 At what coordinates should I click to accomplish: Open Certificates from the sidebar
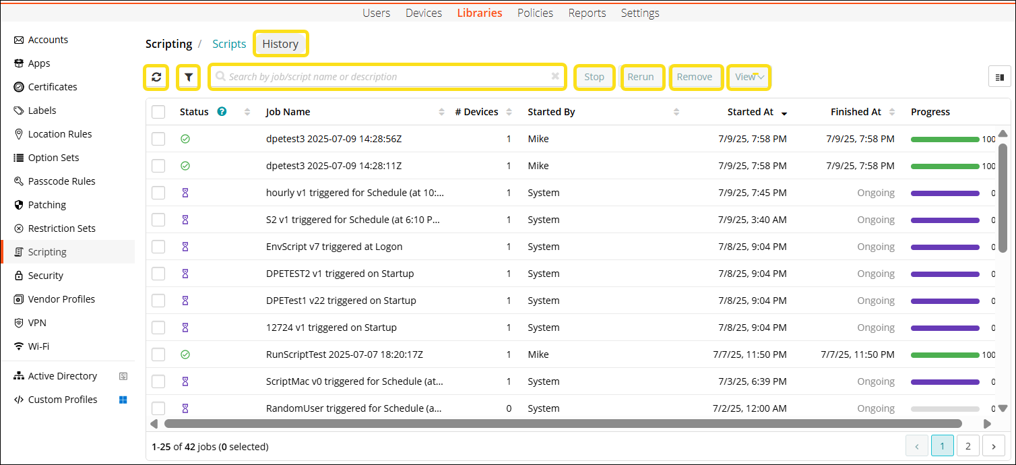pos(52,87)
